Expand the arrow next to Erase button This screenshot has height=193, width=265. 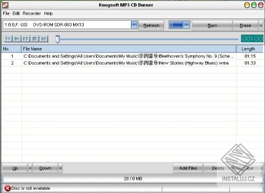point(261,25)
